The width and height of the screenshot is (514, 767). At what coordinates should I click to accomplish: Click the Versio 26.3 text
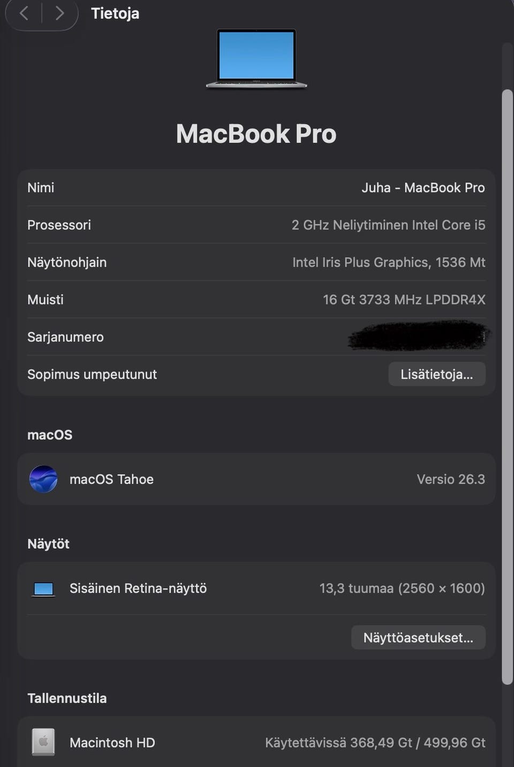450,479
